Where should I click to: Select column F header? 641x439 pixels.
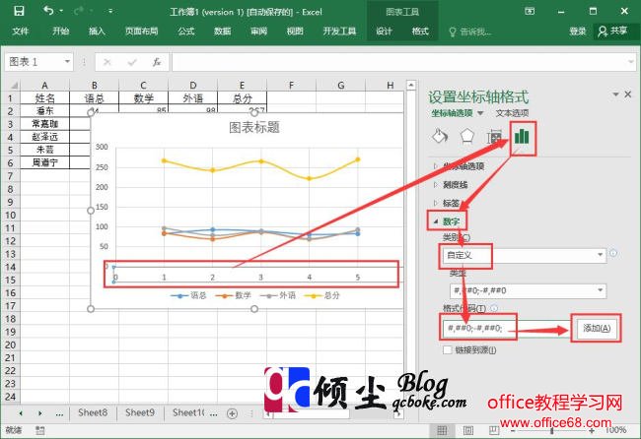click(291, 86)
